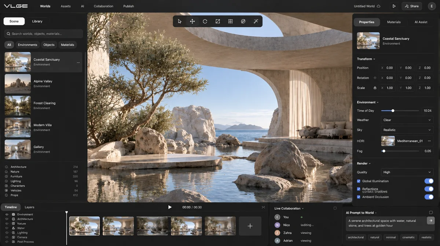This screenshot has width=440, height=246.
Task: Choose the Rotate tool
Action: 205,21
